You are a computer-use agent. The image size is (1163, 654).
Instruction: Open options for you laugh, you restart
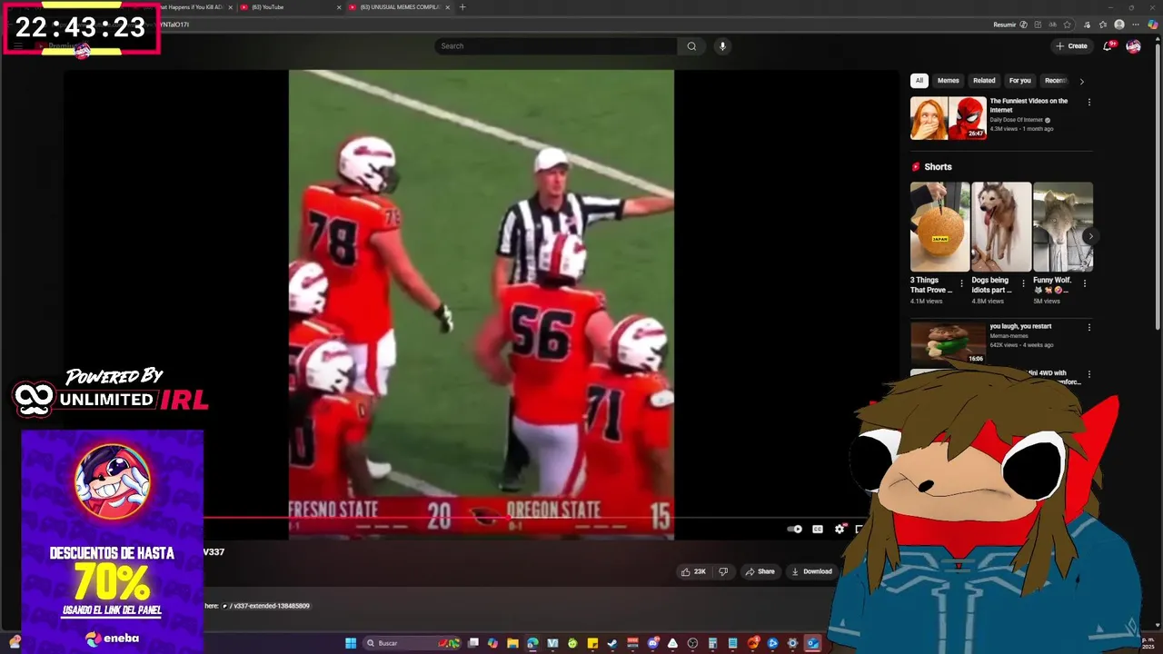[x=1089, y=327]
